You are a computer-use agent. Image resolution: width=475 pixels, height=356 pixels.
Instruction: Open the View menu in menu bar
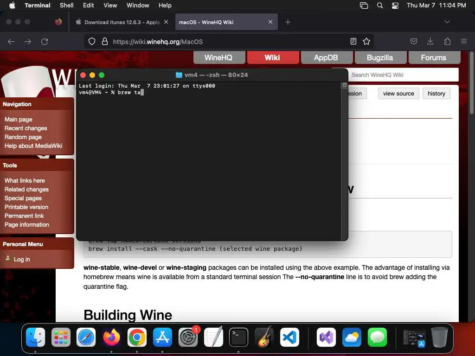pyautogui.click(x=110, y=6)
